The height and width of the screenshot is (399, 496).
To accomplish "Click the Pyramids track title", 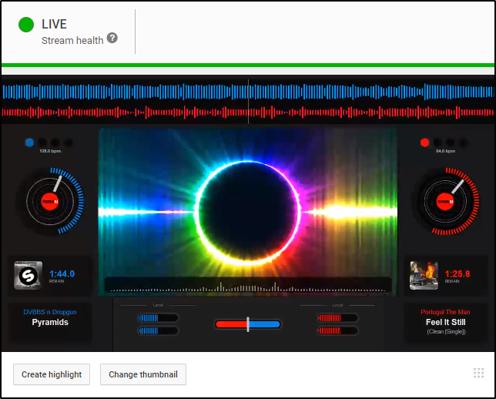I will 50,323.
